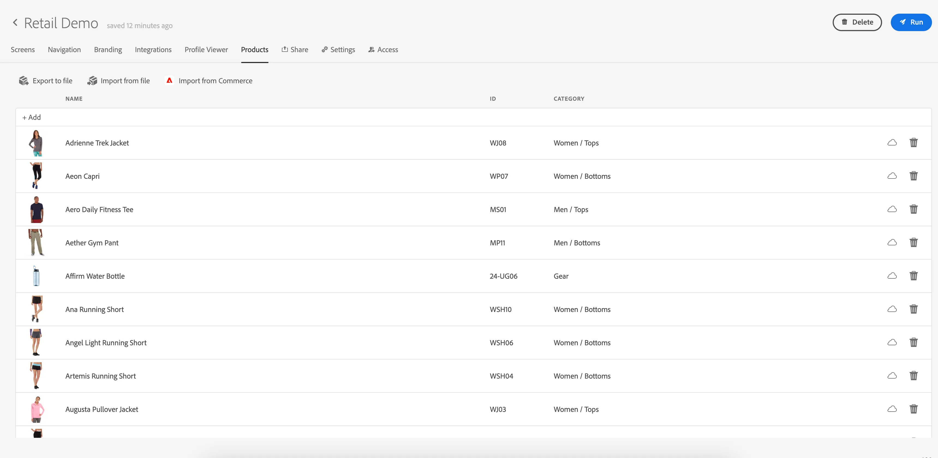938x458 pixels.
Task: Remove Artemis Running Short with its trash icon
Action: point(914,376)
